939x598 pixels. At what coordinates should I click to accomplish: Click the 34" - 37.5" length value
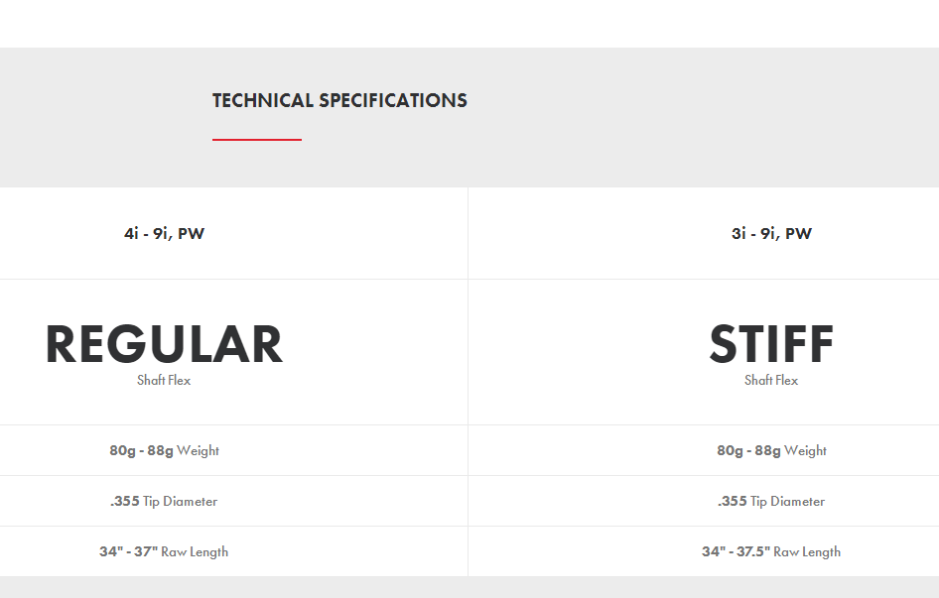(x=736, y=552)
